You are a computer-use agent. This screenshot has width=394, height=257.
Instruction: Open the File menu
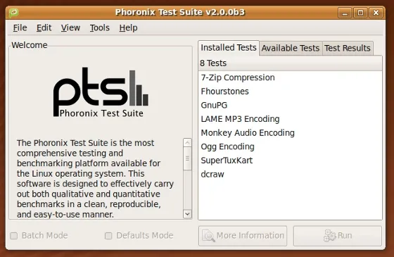click(x=20, y=27)
